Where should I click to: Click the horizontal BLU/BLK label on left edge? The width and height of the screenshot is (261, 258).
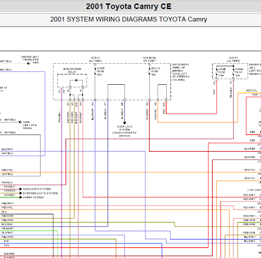pos(7,224)
